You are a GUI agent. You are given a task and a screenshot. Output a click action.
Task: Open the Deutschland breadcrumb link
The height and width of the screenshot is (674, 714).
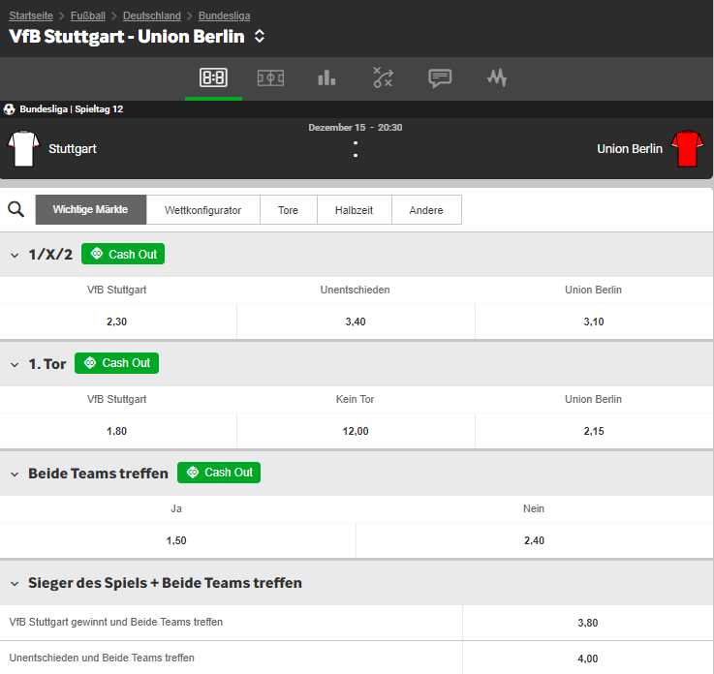pos(152,15)
